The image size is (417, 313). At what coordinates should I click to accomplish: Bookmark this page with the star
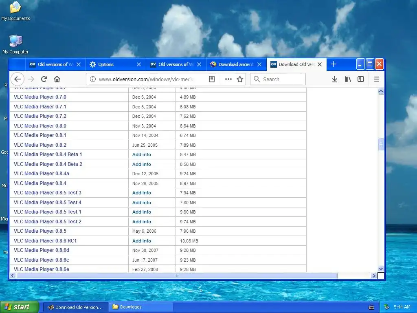[240, 79]
